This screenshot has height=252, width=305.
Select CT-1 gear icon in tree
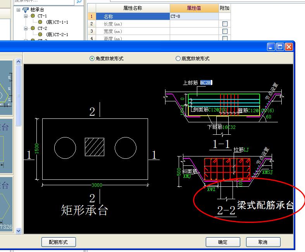tap(33, 16)
